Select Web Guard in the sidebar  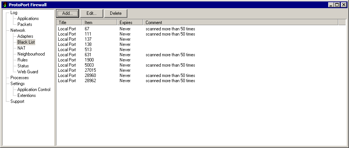pos(27,72)
